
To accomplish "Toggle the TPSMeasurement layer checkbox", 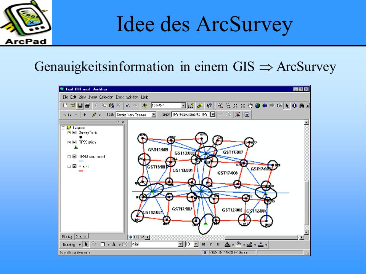I will pos(74,156).
